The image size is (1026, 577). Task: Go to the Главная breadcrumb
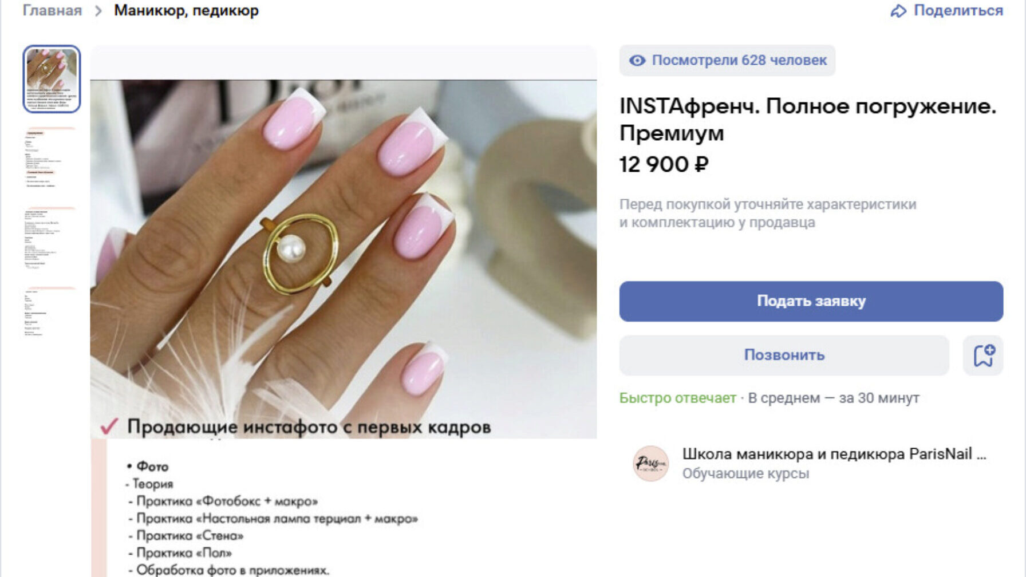coord(52,10)
